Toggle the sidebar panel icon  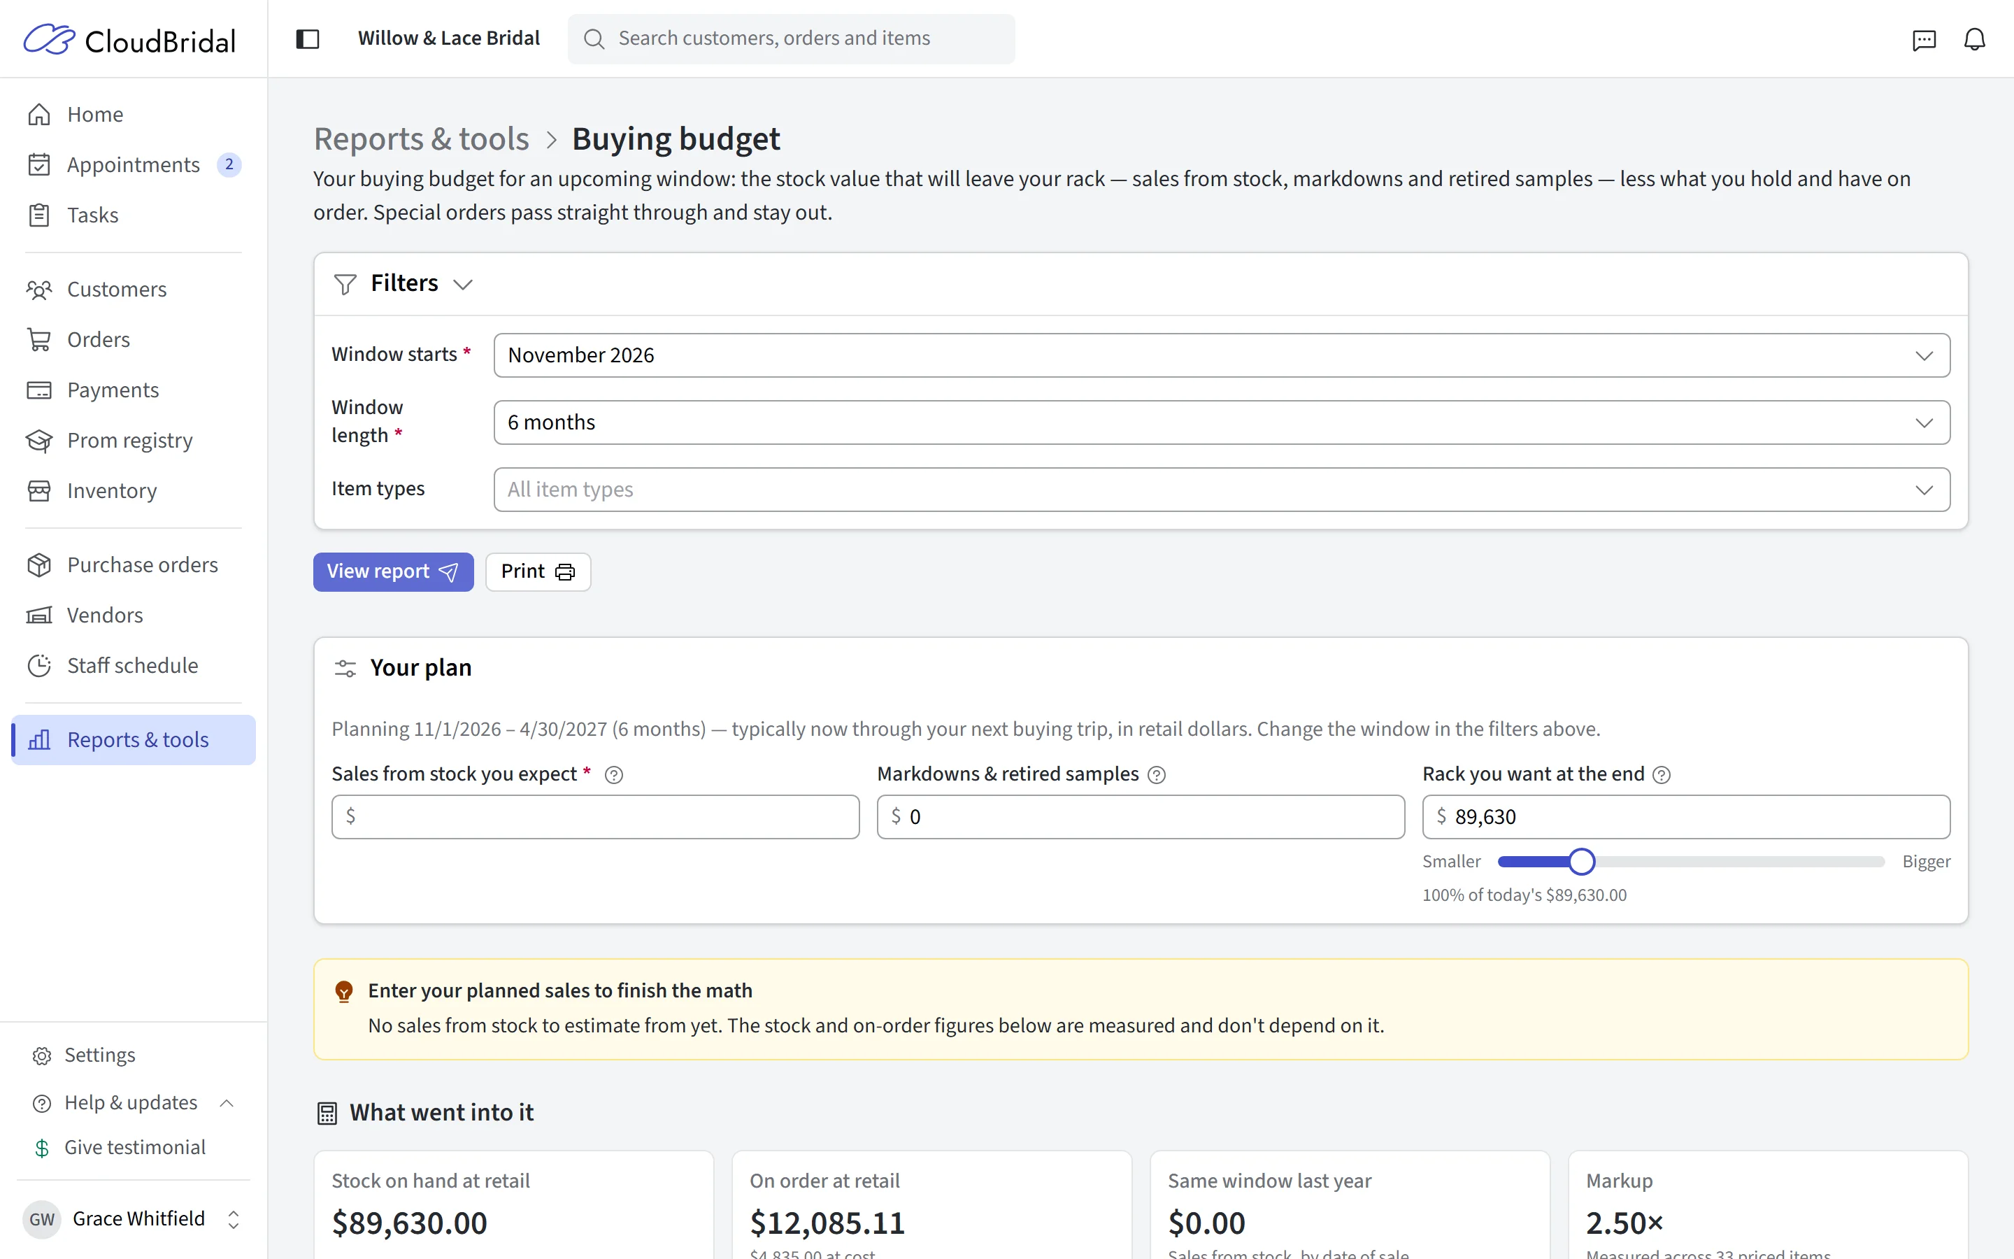308,39
